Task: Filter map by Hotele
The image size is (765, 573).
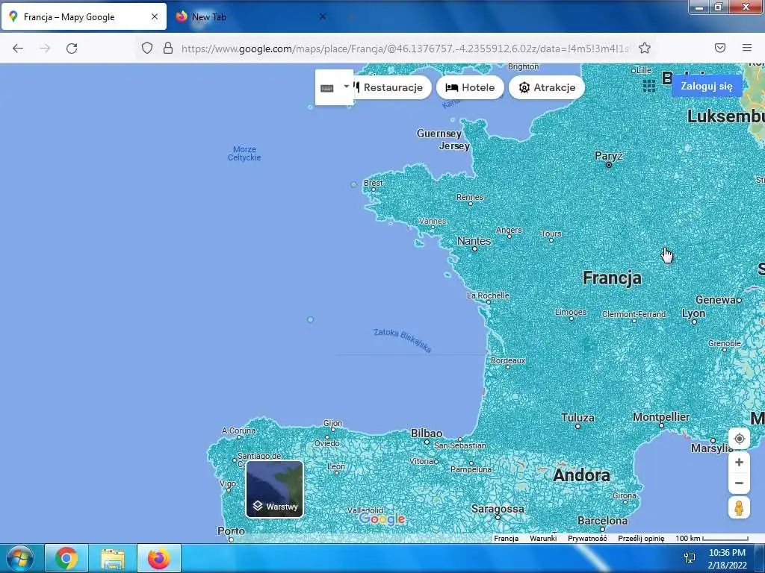Action: point(470,88)
